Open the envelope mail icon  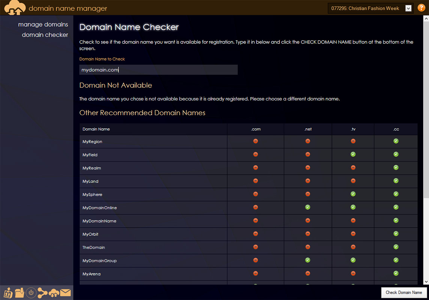coord(66,292)
